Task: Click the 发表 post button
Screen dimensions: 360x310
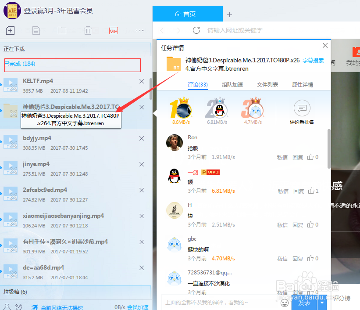Action: (304, 303)
